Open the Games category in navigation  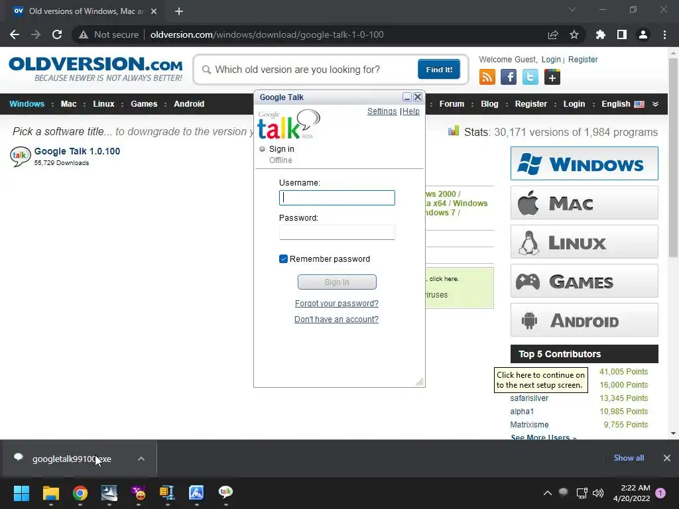[x=144, y=104]
